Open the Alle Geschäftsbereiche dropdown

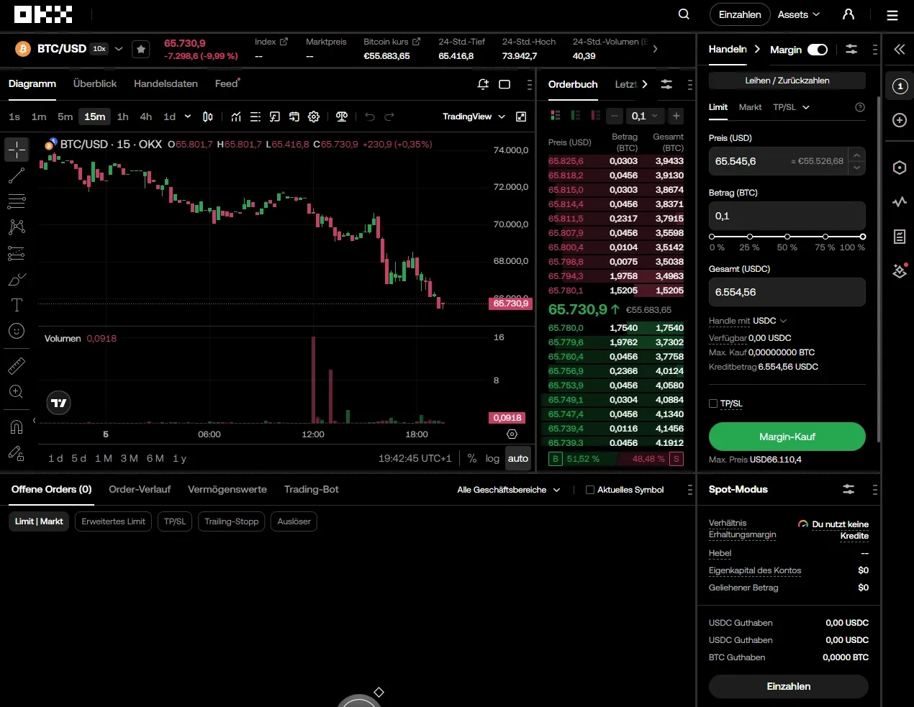509,490
